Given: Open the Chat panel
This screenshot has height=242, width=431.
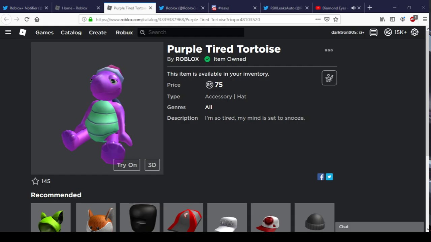Looking at the screenshot, I should tap(379, 227).
